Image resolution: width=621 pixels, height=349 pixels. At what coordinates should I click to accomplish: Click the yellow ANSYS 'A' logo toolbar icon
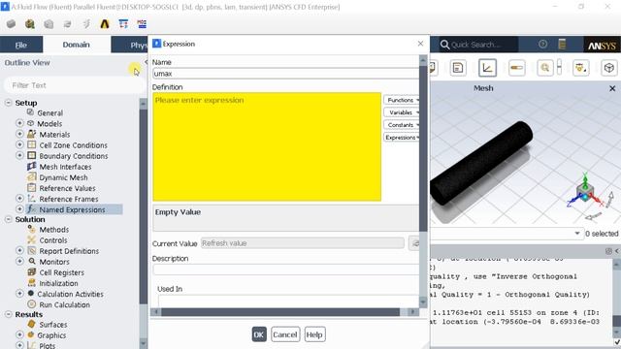(x=105, y=24)
